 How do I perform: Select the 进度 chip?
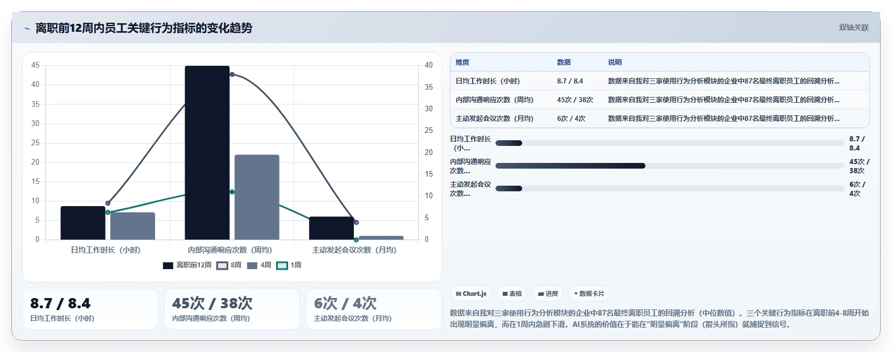pos(548,294)
